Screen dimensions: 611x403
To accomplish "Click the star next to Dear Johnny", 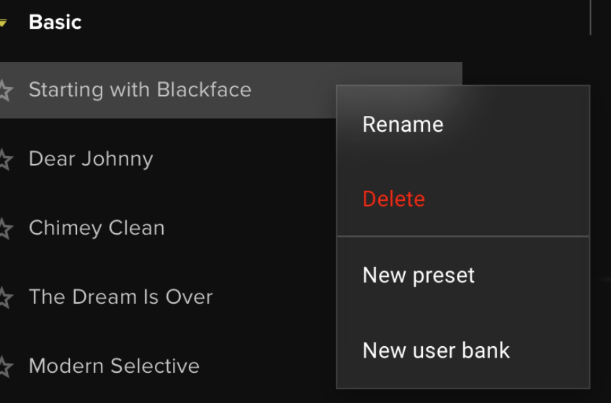I will point(4,160).
